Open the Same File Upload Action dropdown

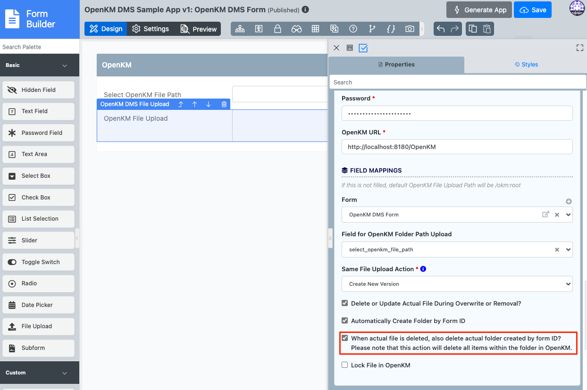point(457,284)
